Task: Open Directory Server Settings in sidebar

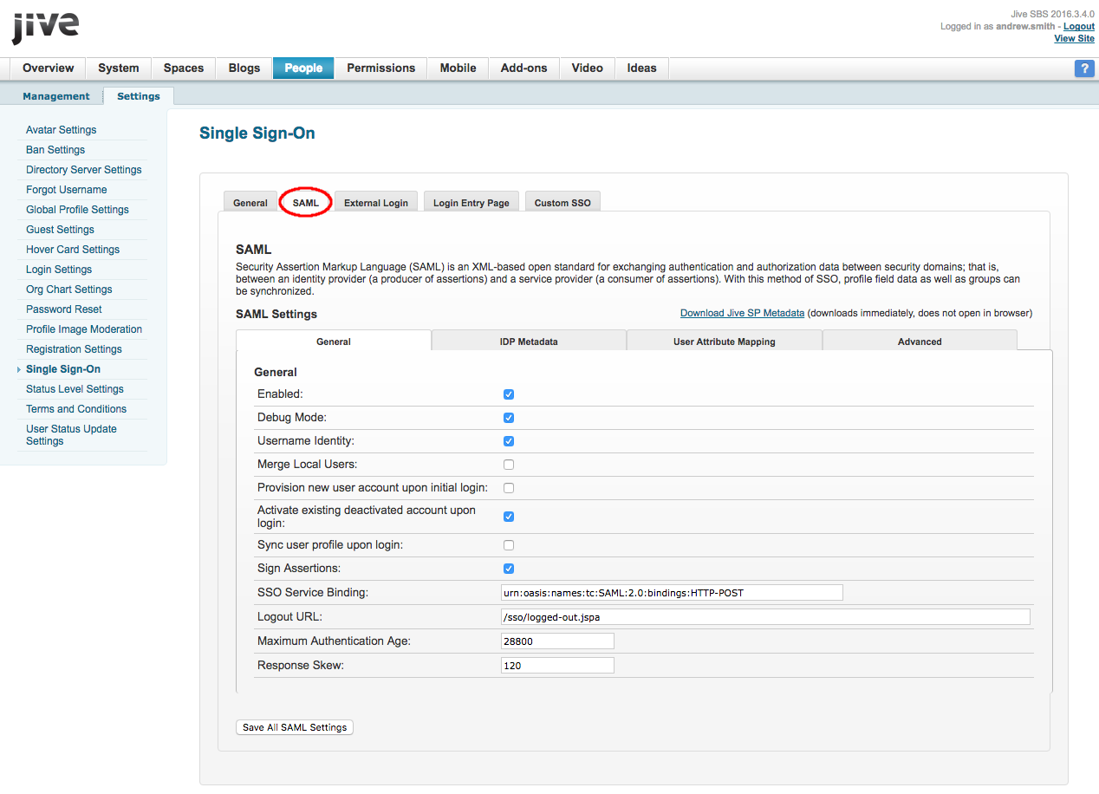Action: (x=84, y=170)
